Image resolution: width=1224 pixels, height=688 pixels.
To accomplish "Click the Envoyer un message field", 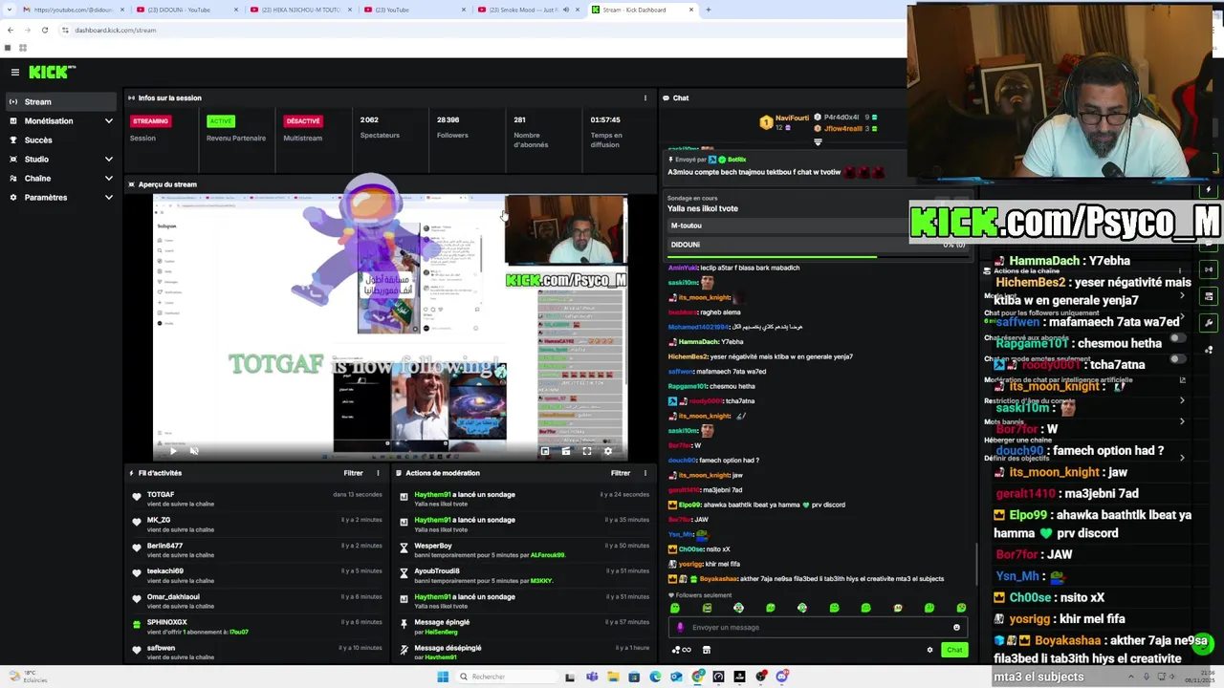I will (818, 628).
